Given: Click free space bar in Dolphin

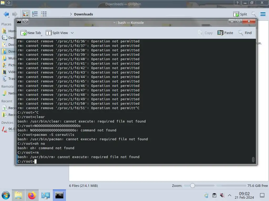Looking at the screenshot, I should [x=231, y=186].
